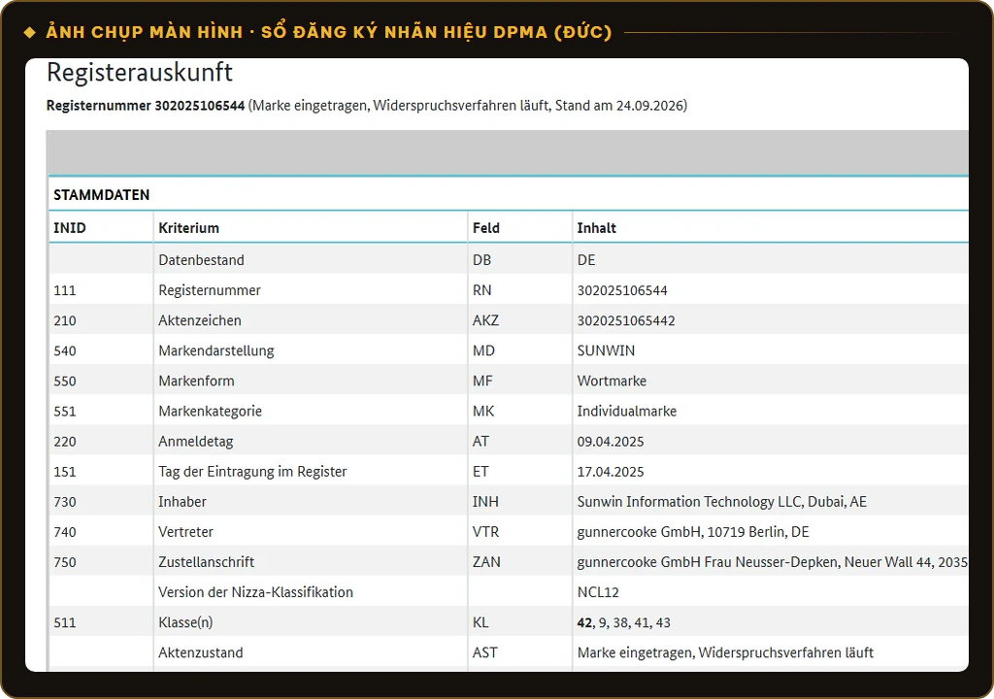
Task: Select file number 3020251065442
Action: pos(626,320)
